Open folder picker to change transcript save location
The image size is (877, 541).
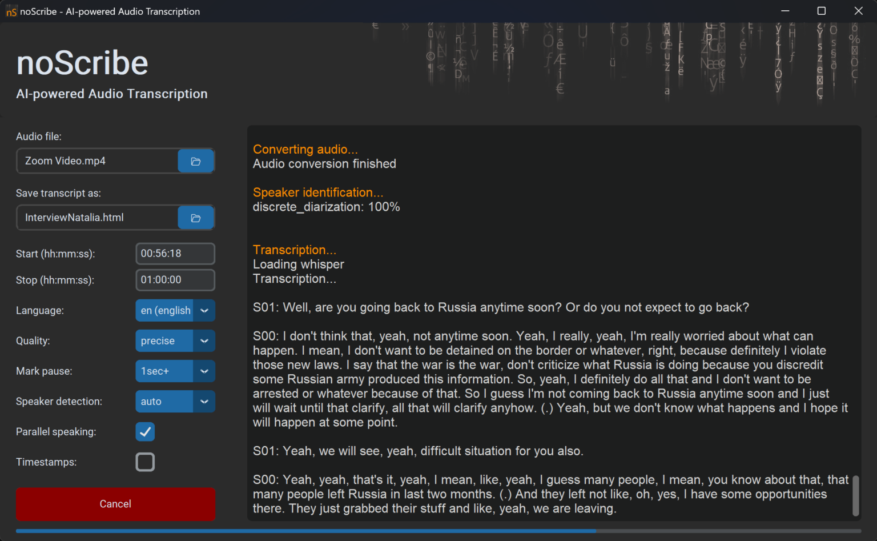pyautogui.click(x=196, y=218)
